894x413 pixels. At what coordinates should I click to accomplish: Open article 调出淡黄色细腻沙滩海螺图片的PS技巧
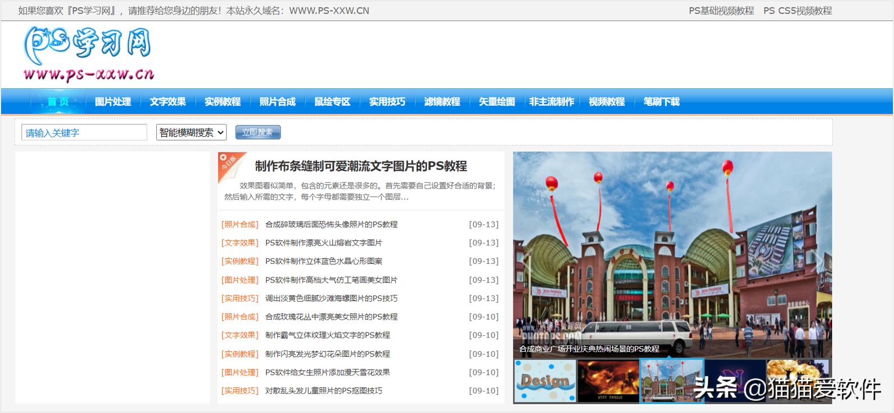331,298
